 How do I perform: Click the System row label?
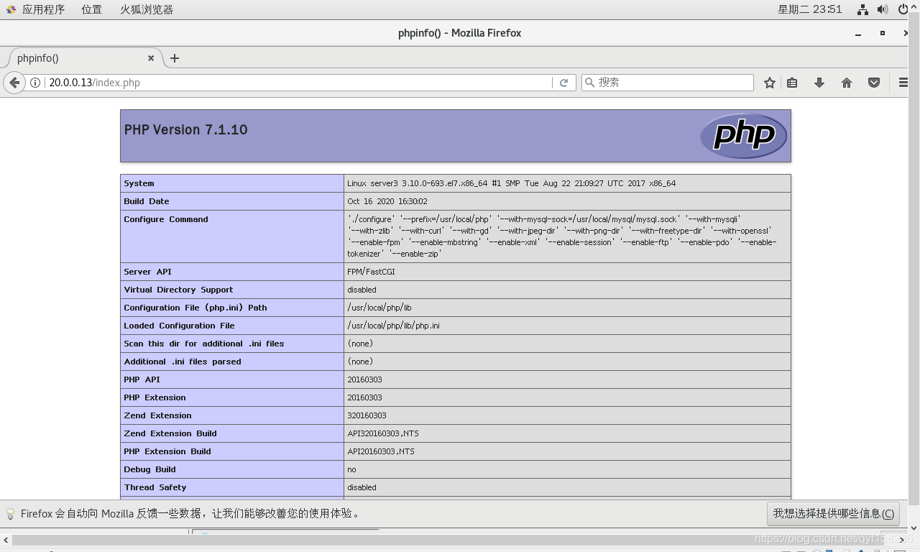[139, 183]
